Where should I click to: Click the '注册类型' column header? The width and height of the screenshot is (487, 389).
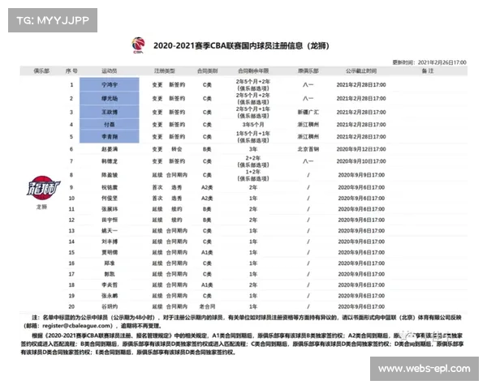click(x=165, y=71)
